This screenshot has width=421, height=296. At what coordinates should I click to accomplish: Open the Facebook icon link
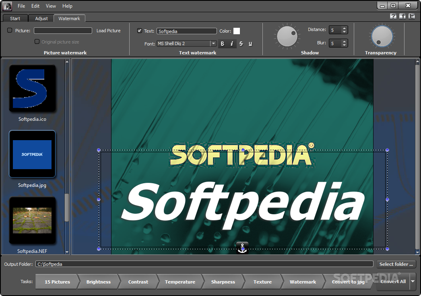pos(402,17)
